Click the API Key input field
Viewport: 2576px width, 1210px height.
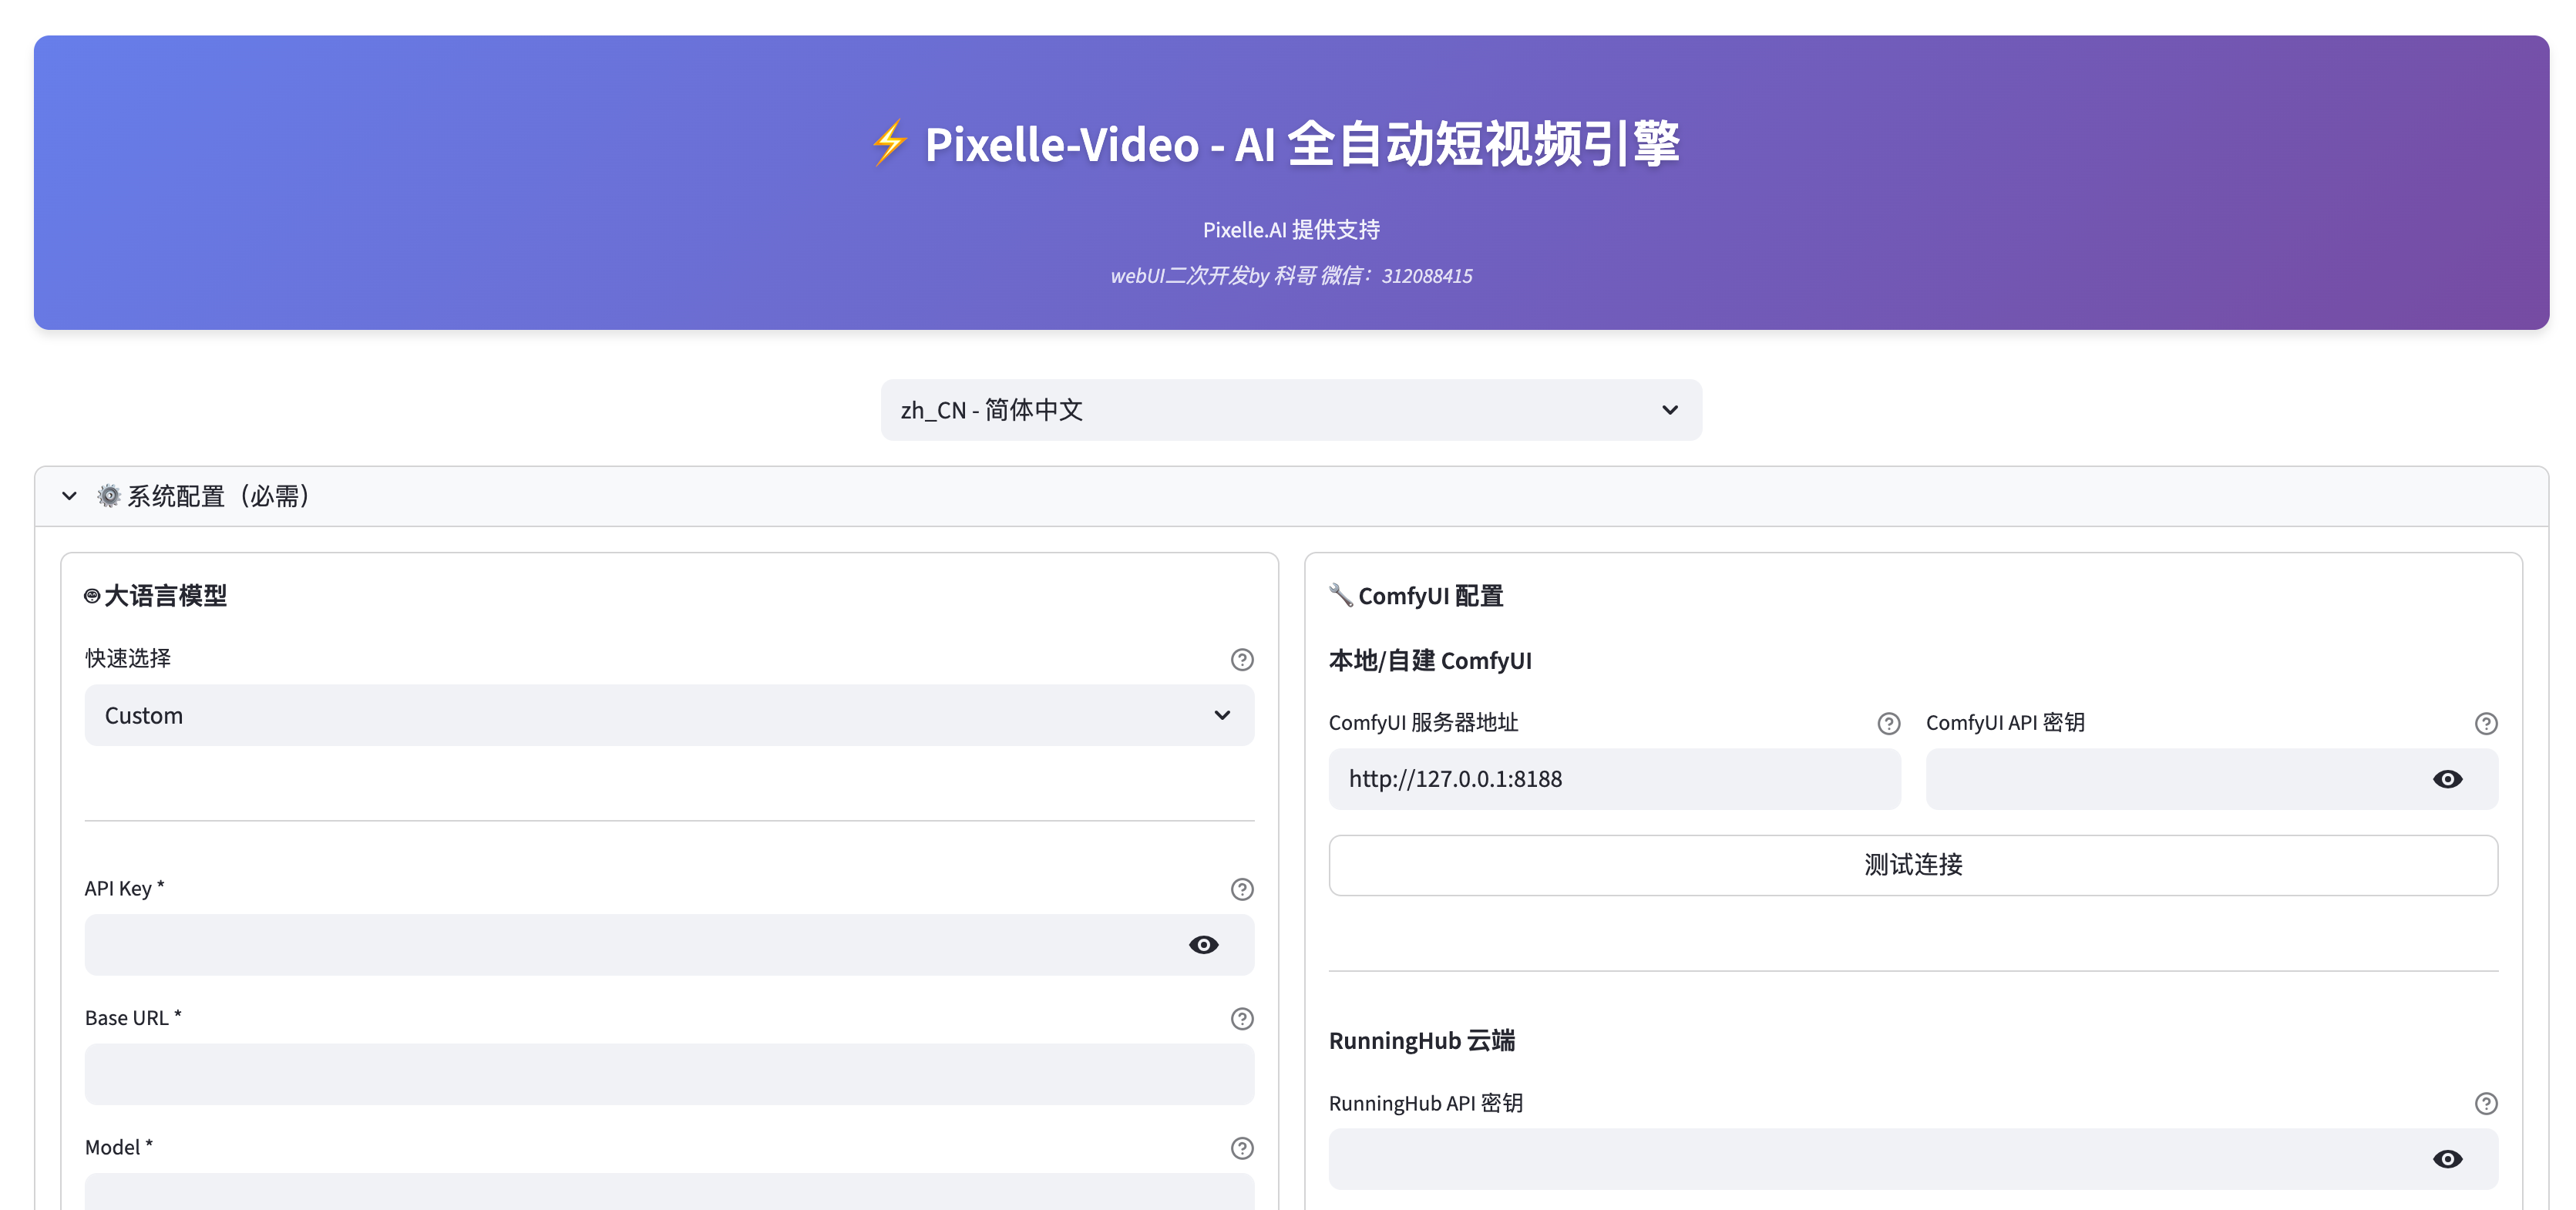(630, 945)
